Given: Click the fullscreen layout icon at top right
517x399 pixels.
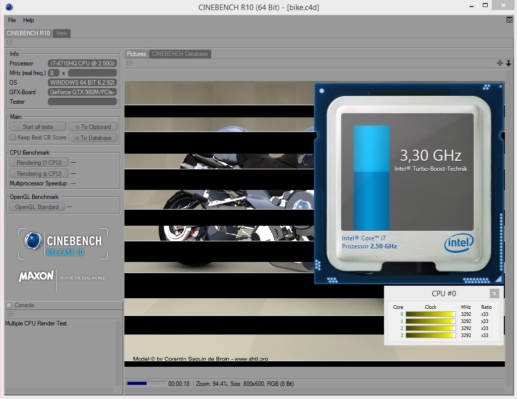Looking at the screenshot, I should point(509,20).
